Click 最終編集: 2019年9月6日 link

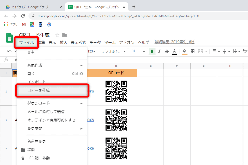(175, 42)
